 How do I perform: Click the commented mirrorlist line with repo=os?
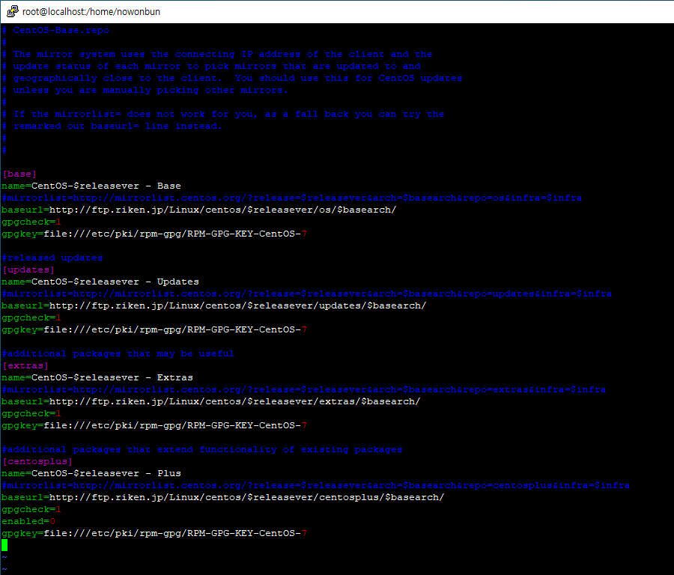[292, 198]
